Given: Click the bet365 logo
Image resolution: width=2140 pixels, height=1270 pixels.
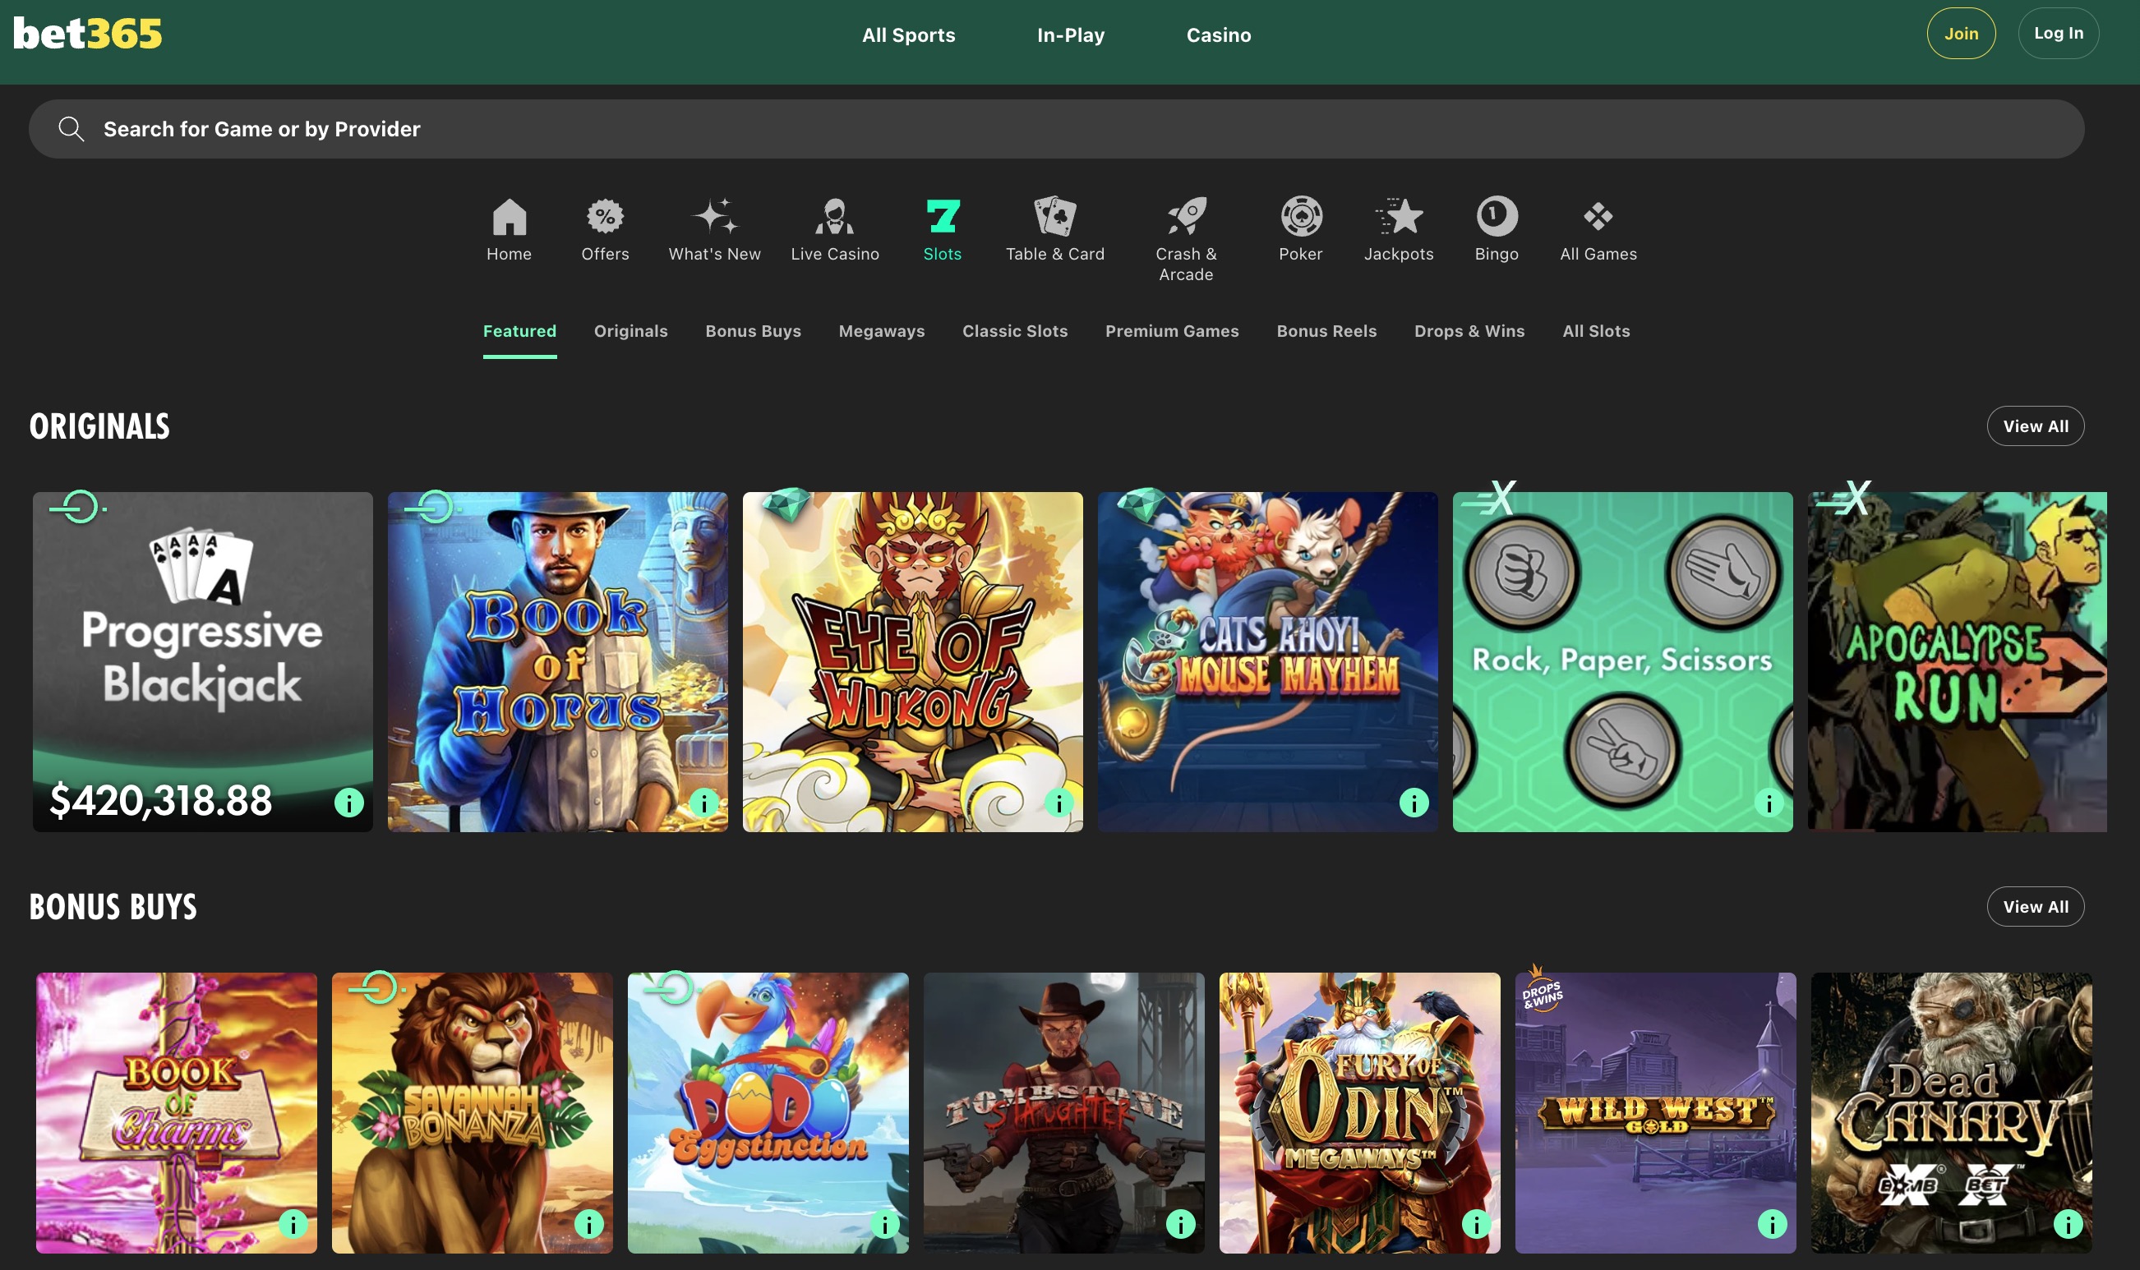Looking at the screenshot, I should (87, 35).
